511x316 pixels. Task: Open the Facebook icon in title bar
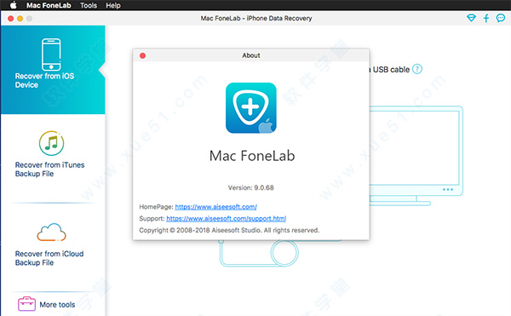coord(486,18)
